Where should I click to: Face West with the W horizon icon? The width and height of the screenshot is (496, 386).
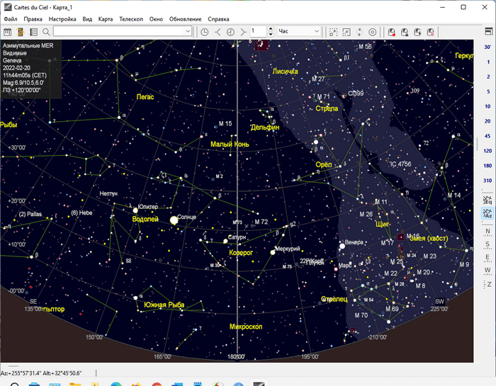coord(487,271)
